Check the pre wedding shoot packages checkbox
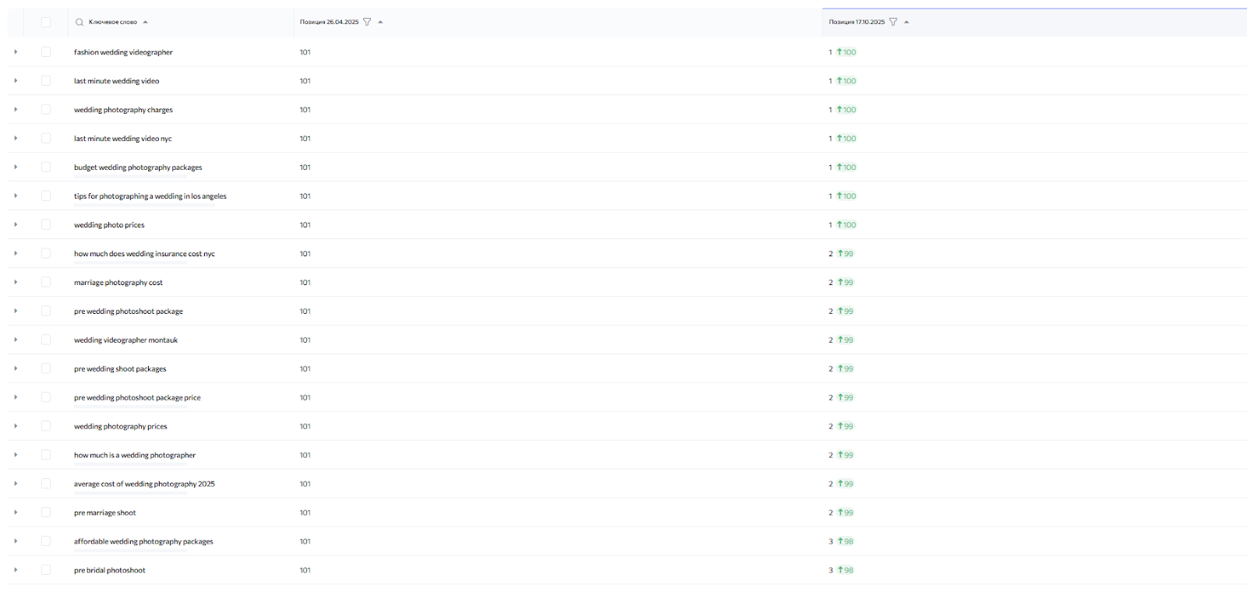The width and height of the screenshot is (1247, 592). [46, 369]
